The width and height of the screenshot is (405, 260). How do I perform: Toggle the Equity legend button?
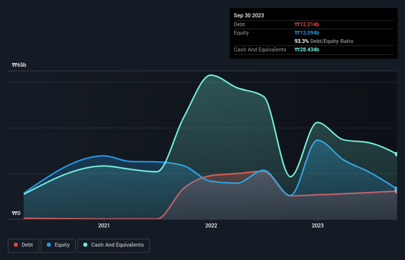[58, 245]
